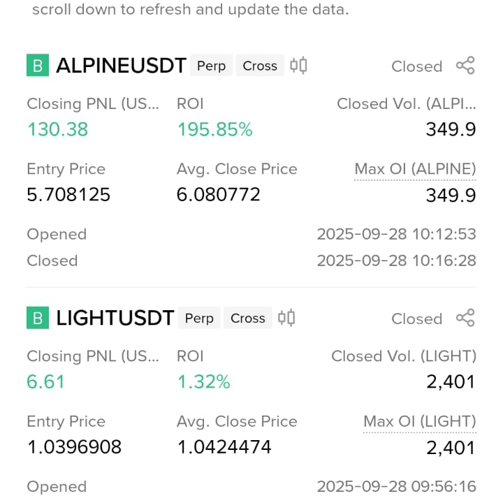Select the ALPINEUSDT Cross margin tag

pos(260,66)
